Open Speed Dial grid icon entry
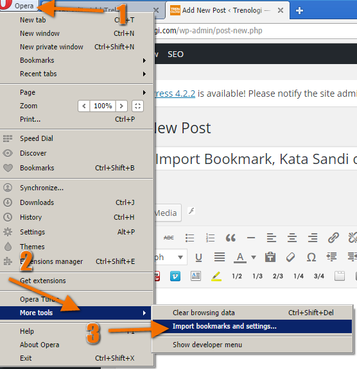357x369 pixels. tap(76, 138)
